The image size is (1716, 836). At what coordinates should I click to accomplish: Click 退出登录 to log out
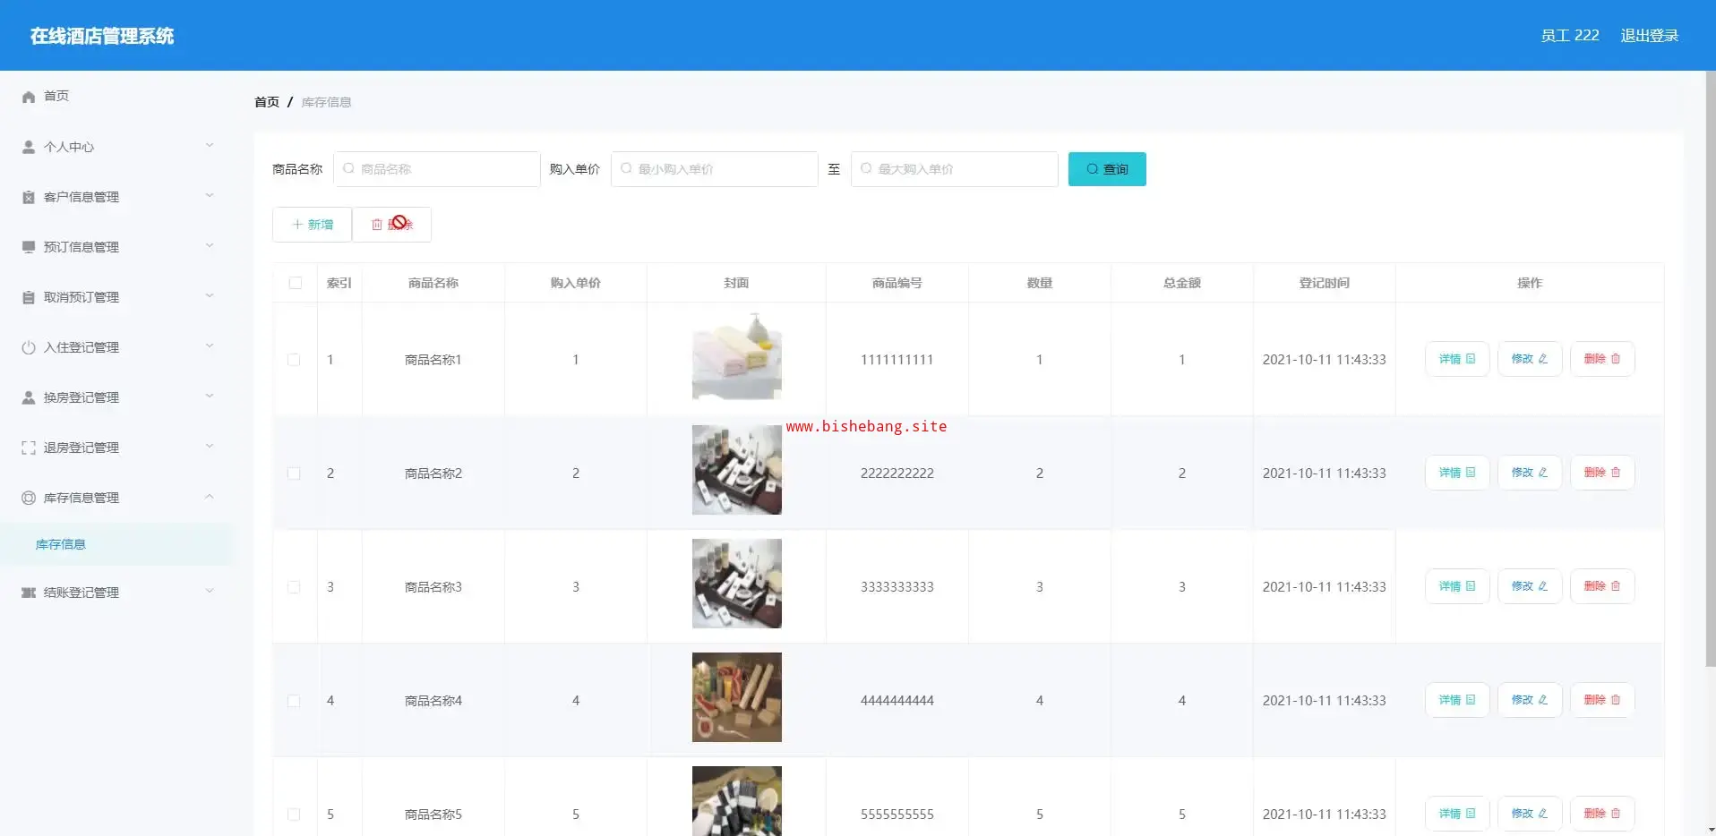pos(1649,36)
